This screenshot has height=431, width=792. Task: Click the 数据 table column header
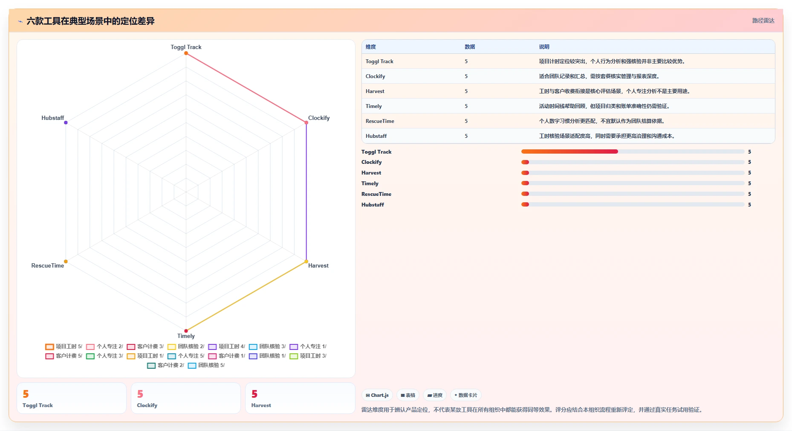point(470,47)
